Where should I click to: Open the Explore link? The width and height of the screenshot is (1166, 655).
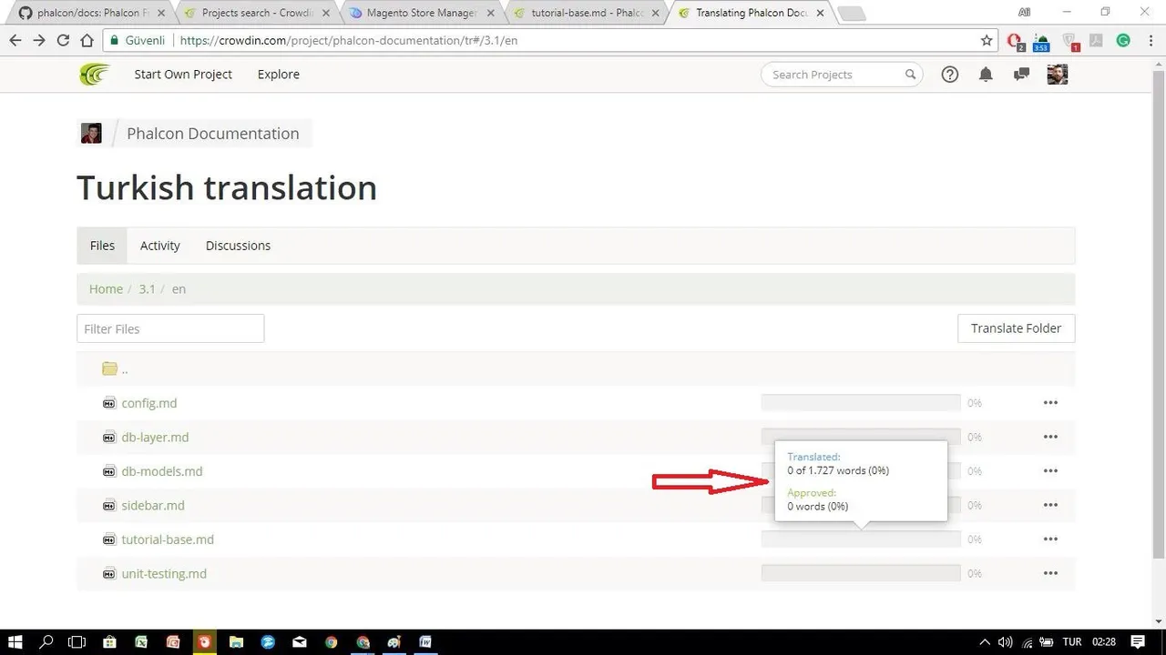(279, 75)
